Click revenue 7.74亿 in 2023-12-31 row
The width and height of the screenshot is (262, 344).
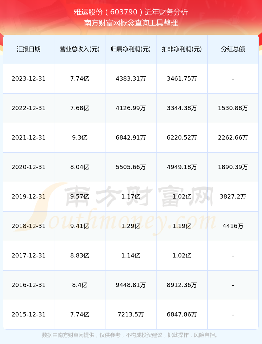(x=80, y=79)
